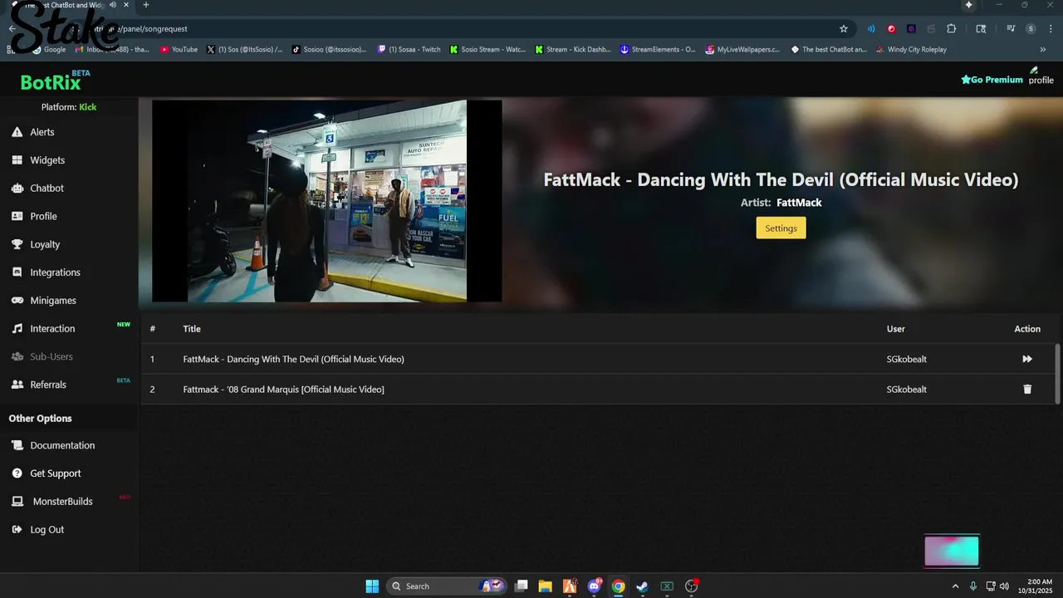Click the song queue vertical scrollbar
Screen dimensions: 1063x598
coord(1057,374)
